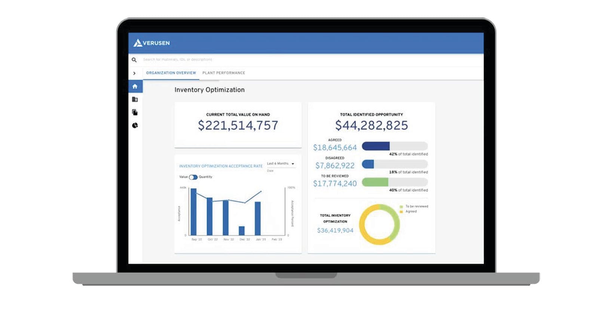
Task: Select the Organization Overview tab
Action: 171,73
